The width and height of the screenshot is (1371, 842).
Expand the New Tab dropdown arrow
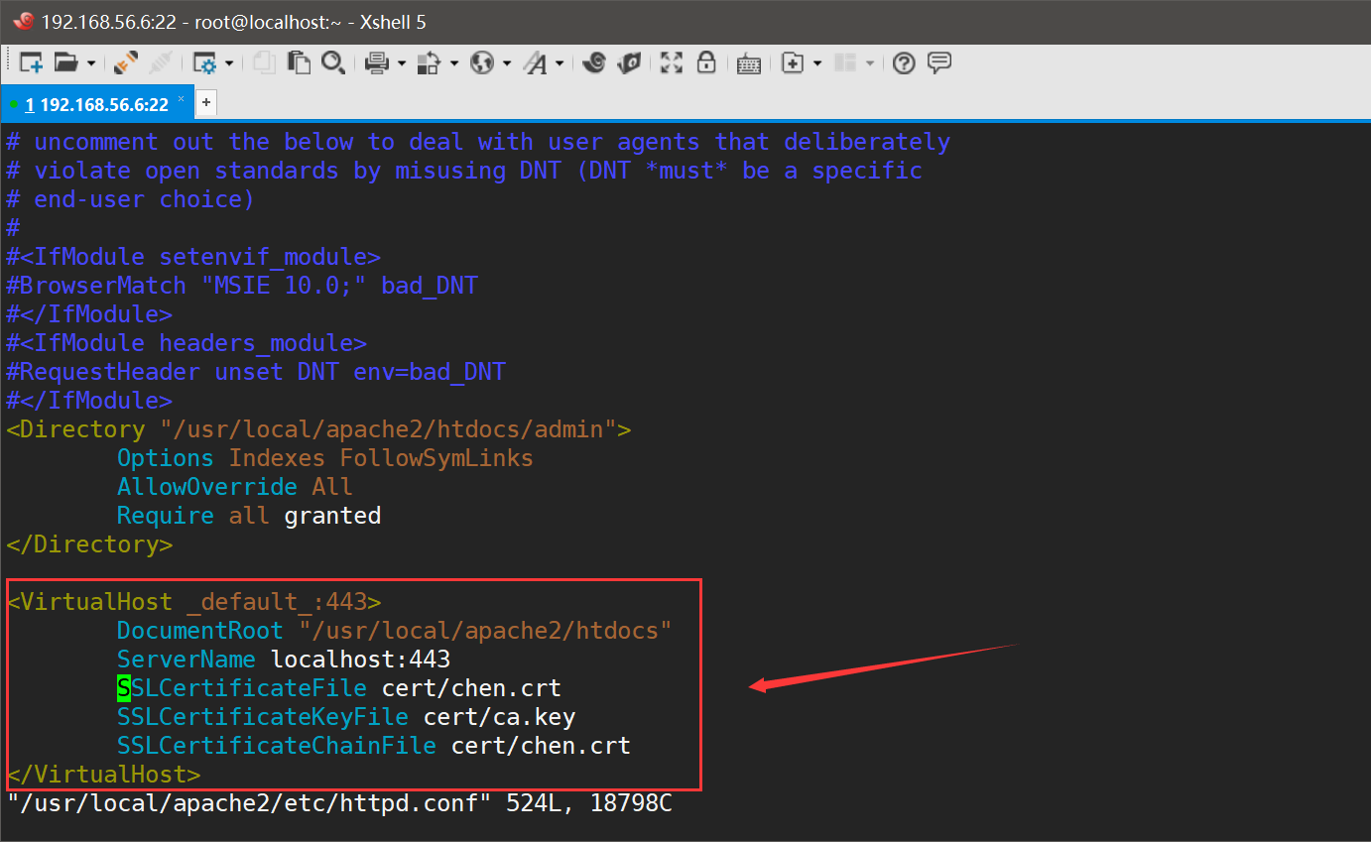[x=817, y=63]
